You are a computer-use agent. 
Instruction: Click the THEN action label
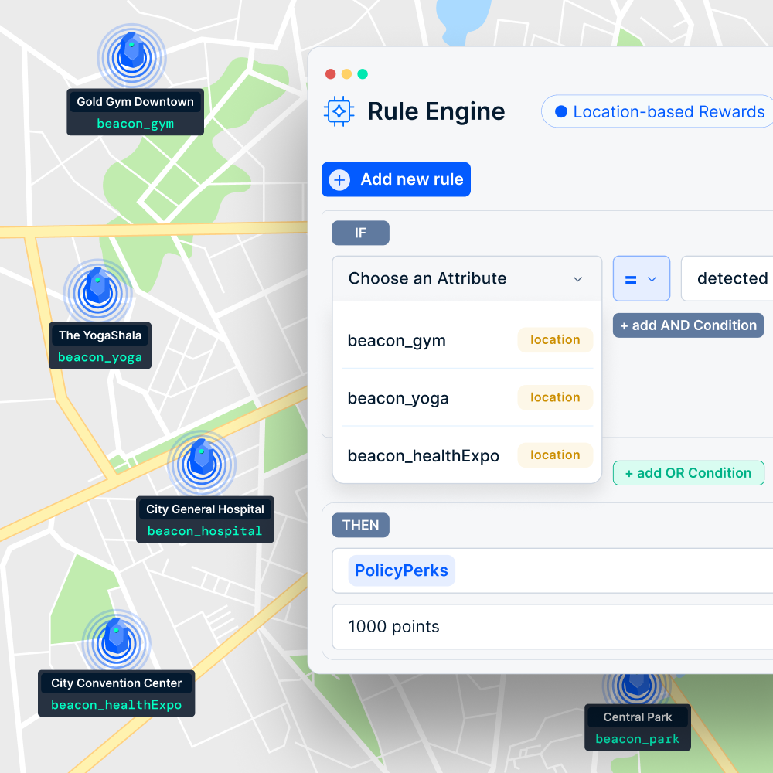(360, 525)
